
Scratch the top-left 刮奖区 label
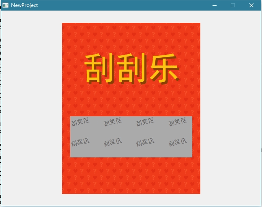coord(80,123)
